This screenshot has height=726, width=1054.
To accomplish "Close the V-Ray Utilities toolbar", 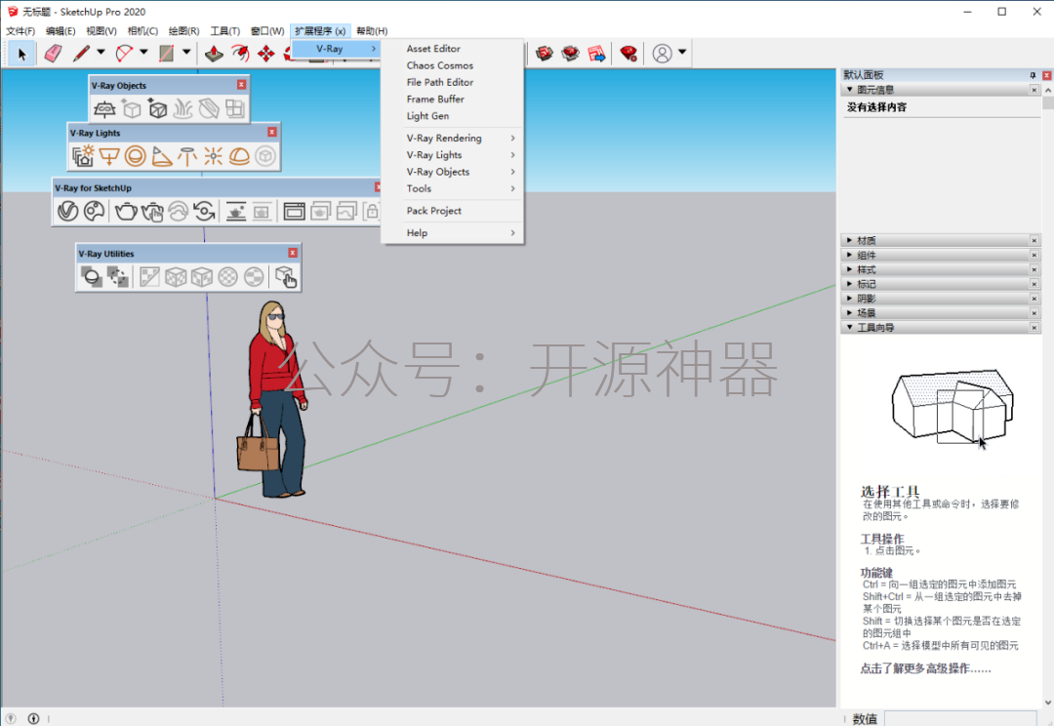I will (x=293, y=253).
